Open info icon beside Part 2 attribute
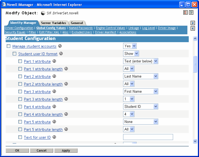The width and height of the screenshot is (199, 157). [54, 76]
